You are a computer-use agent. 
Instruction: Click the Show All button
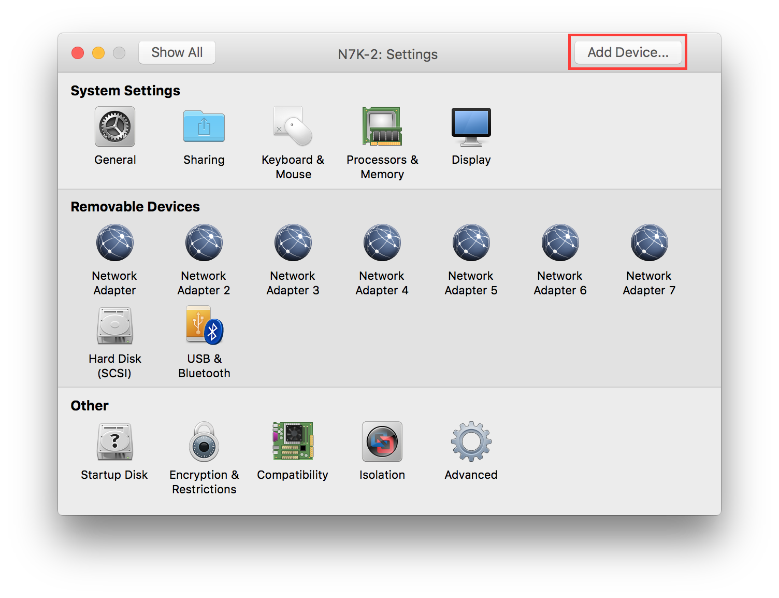click(x=177, y=53)
